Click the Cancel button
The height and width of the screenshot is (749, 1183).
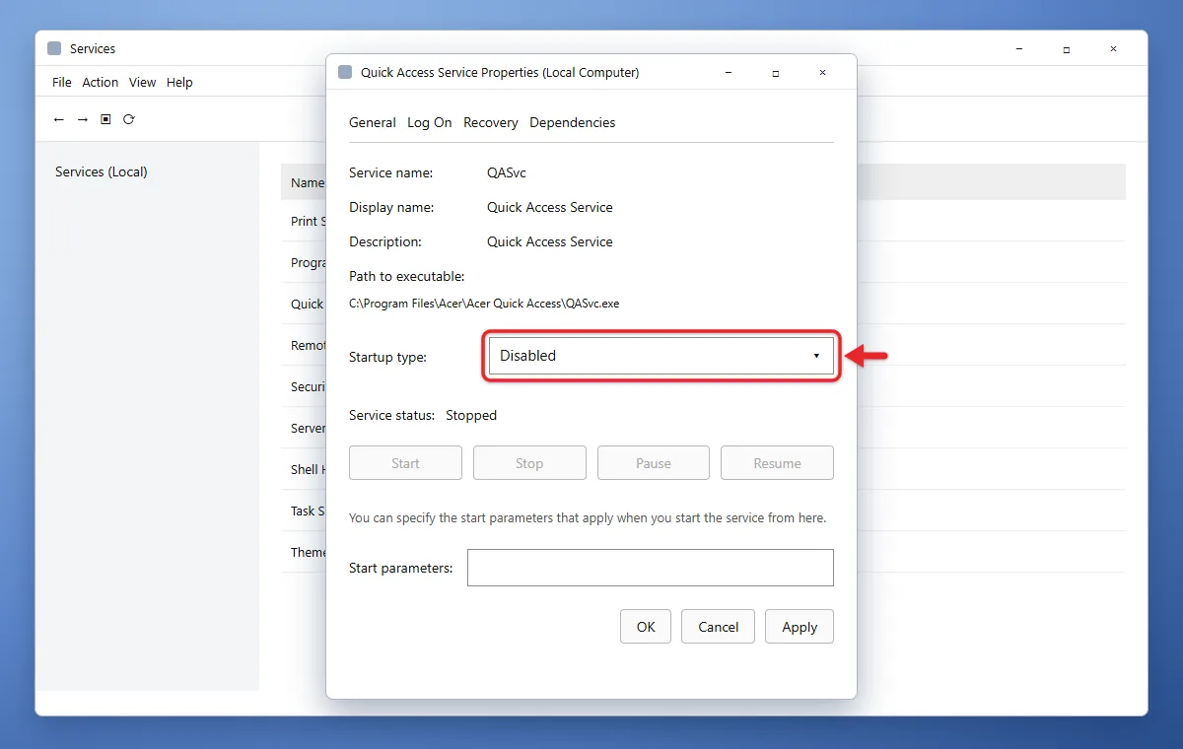point(719,627)
